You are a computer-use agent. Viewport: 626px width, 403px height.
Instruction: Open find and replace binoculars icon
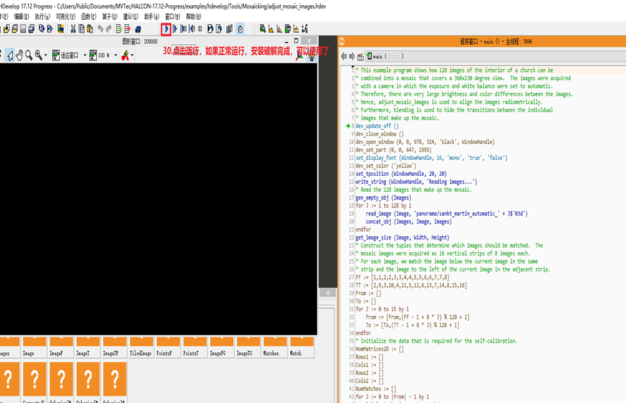pyautogui.click(x=138, y=29)
